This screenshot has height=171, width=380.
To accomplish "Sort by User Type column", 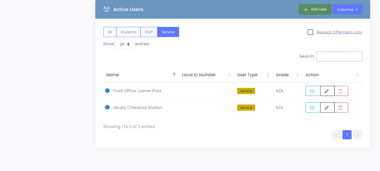I will [253, 75].
